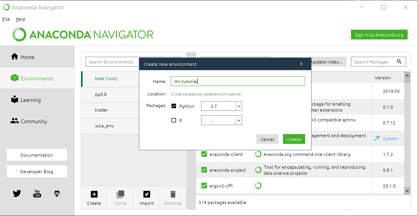This screenshot has height=216, width=417.
Task: Open the Help menu
Action: [x=21, y=19]
